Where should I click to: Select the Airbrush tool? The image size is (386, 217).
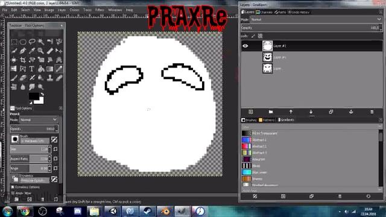tap(32, 78)
